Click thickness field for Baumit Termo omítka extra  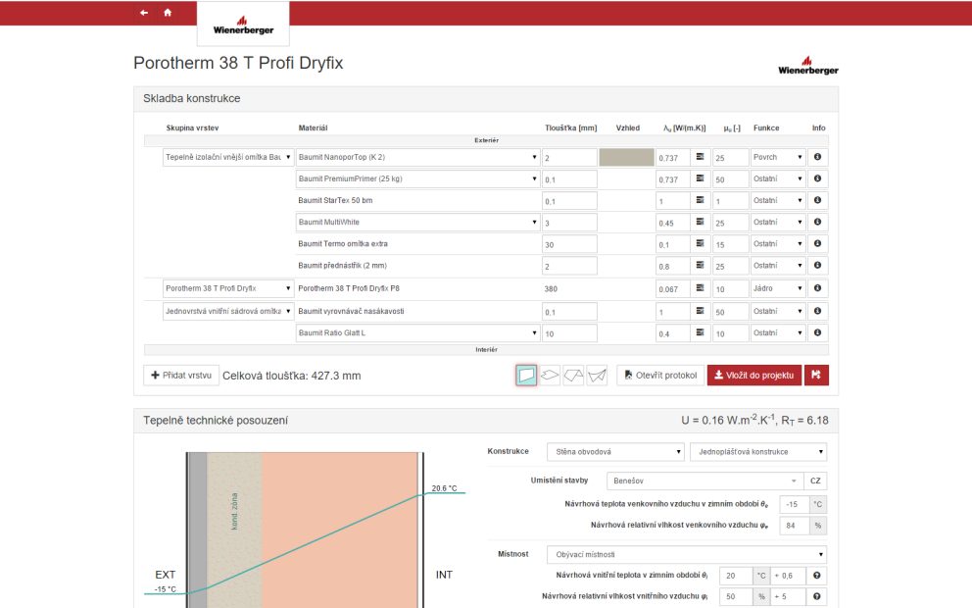click(569, 244)
